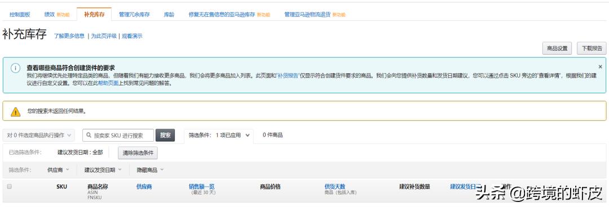Click the 建议发货日期 : 全部 applied filter text
Viewport: 609px width, 207px height.
(81, 152)
